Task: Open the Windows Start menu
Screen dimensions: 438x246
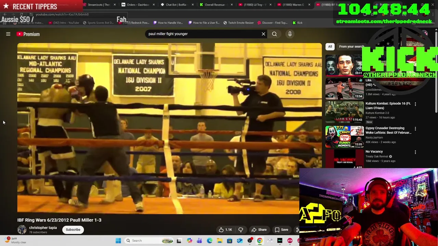Action: pyautogui.click(x=118, y=241)
